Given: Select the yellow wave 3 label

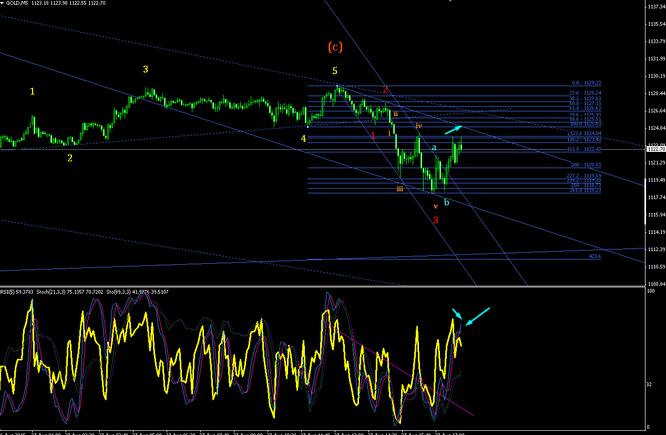Looking at the screenshot, I should coord(146,69).
